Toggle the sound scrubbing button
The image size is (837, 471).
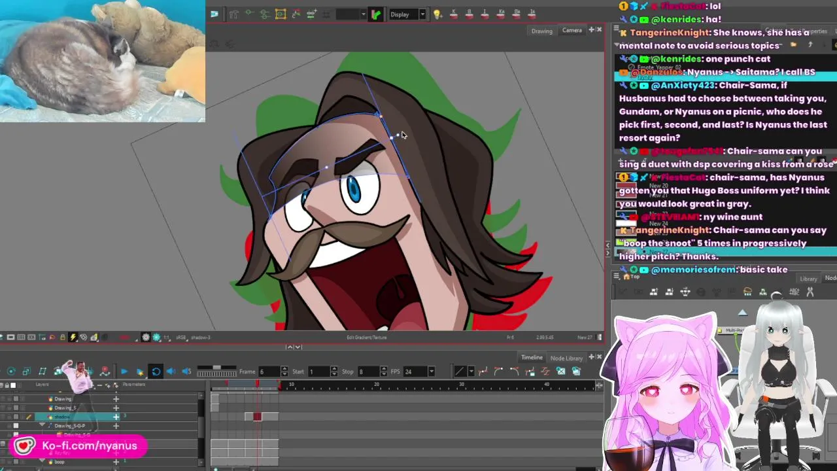186,372
